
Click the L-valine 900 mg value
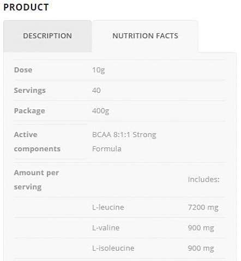pyautogui.click(x=201, y=228)
